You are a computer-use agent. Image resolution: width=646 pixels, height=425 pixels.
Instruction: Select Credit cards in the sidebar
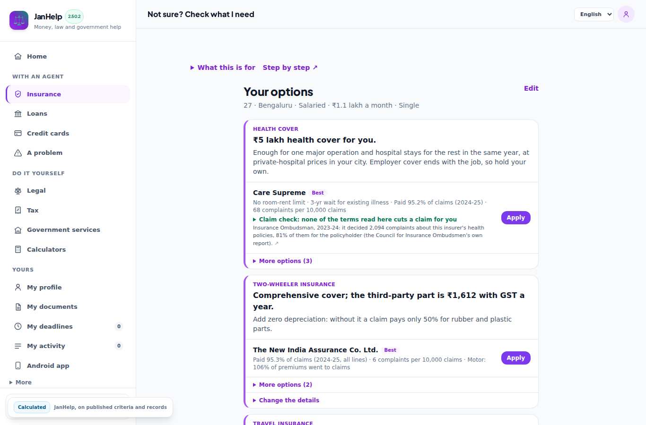tap(68, 133)
